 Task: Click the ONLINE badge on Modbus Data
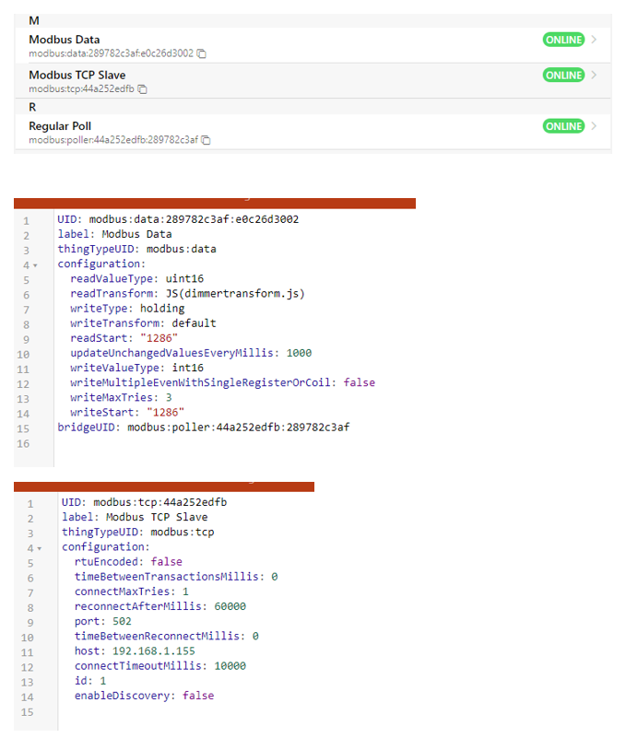click(x=563, y=41)
